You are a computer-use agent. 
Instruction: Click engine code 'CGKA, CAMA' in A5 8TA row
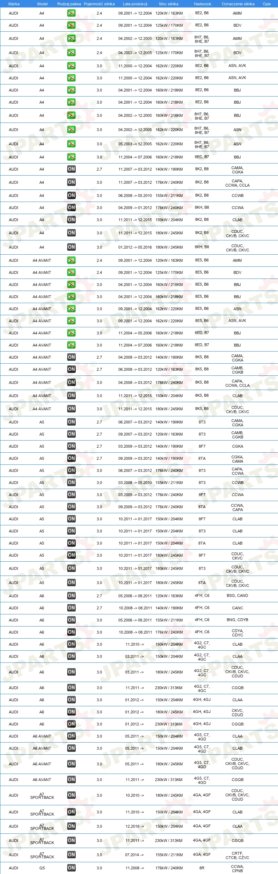237,459
